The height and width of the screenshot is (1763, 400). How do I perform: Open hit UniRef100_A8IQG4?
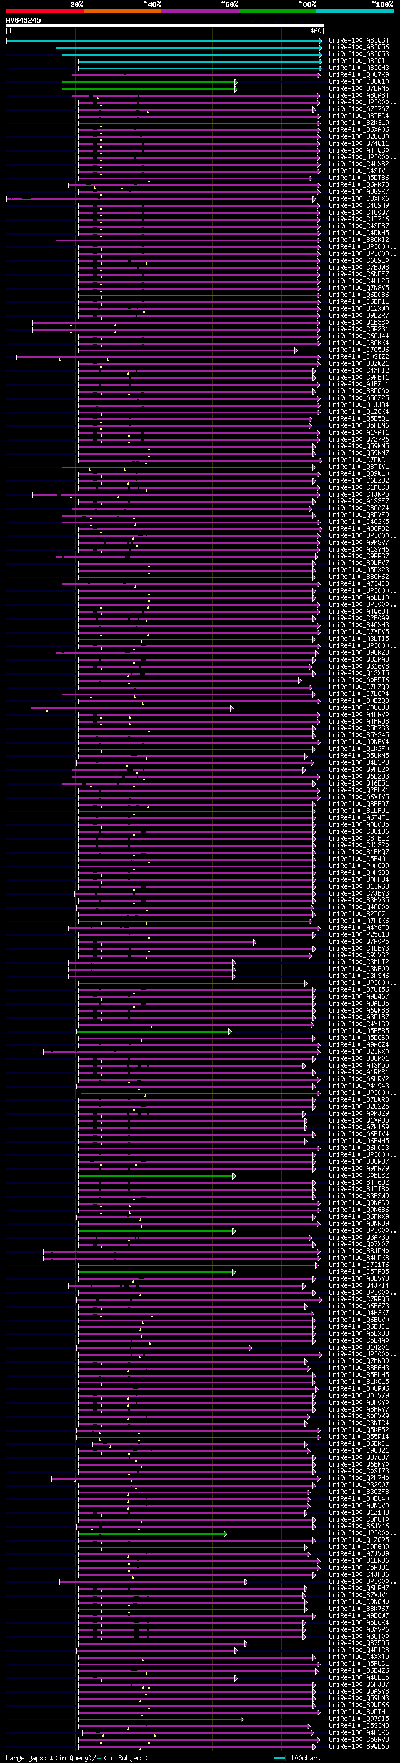pyautogui.click(x=359, y=41)
